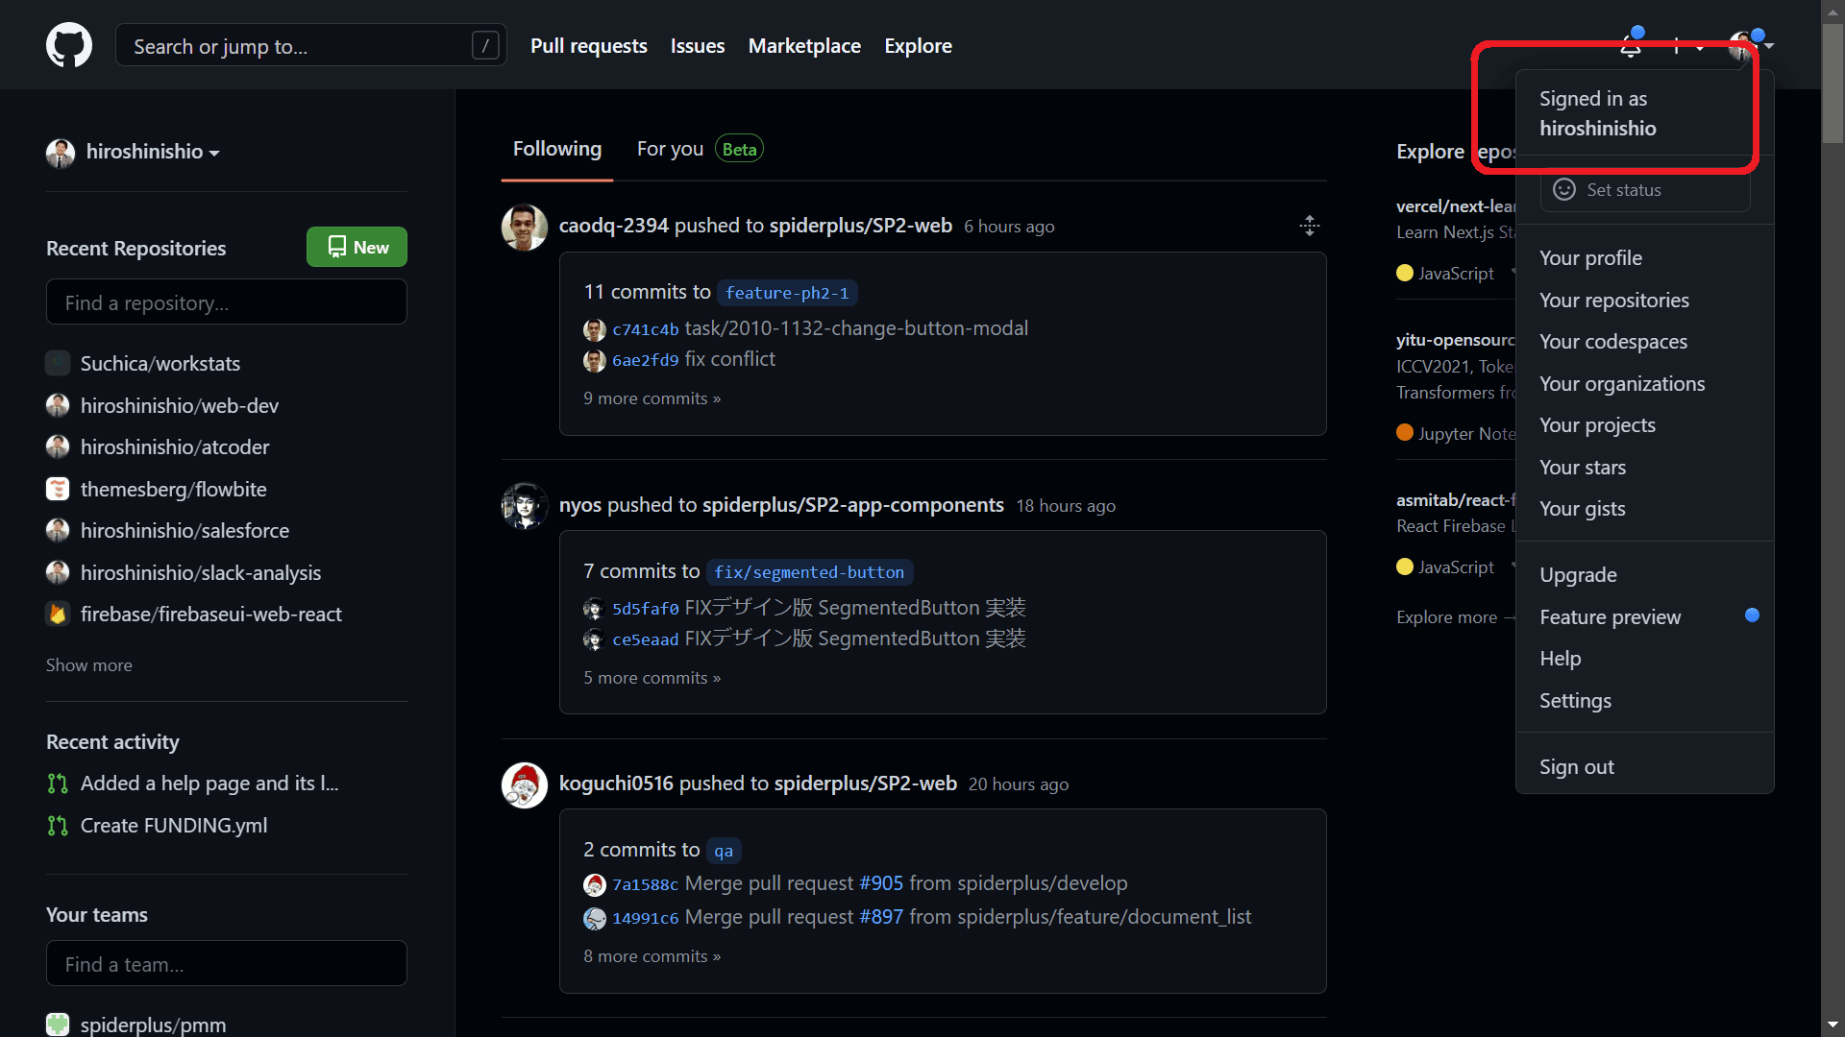The height and width of the screenshot is (1037, 1845).
Task: Select Your codespaces menu item
Action: click(1645, 341)
